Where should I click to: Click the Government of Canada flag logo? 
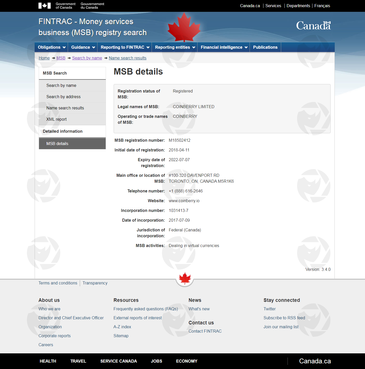click(44, 6)
